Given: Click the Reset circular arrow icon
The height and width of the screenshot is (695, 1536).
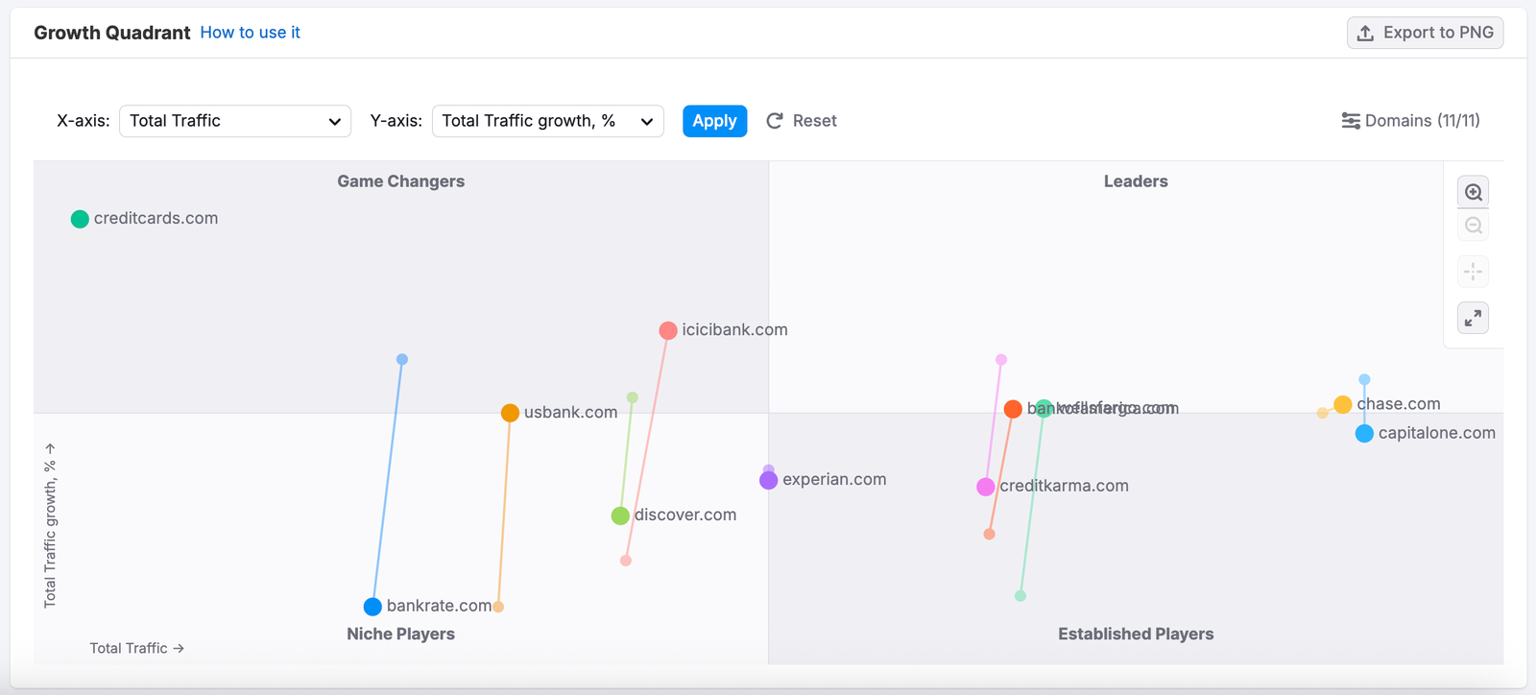Looking at the screenshot, I should click(x=775, y=121).
